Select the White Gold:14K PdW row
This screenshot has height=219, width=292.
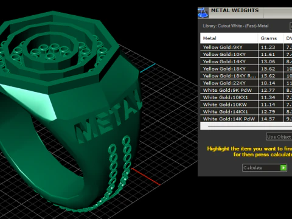coord(246,119)
